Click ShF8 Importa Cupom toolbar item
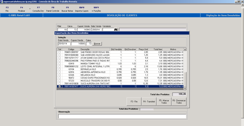The image size is (244, 126). coord(82,9)
